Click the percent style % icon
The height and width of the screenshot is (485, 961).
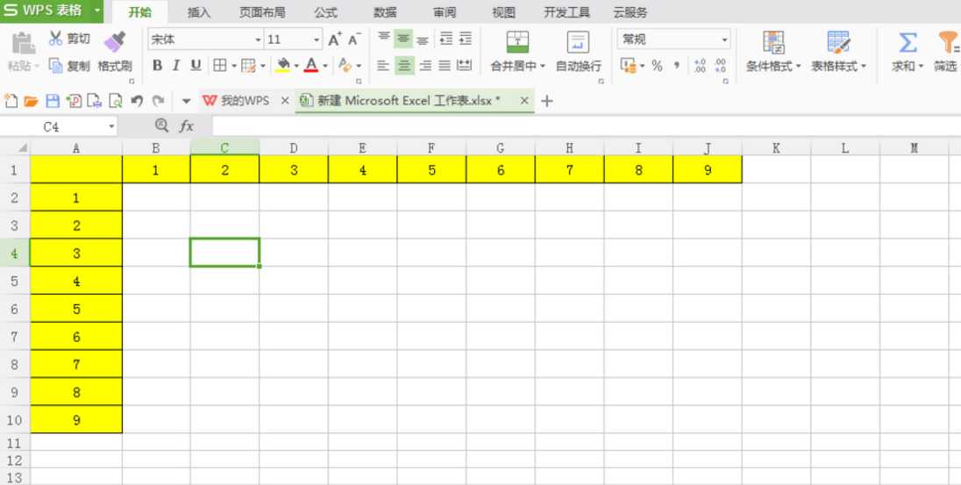click(657, 66)
